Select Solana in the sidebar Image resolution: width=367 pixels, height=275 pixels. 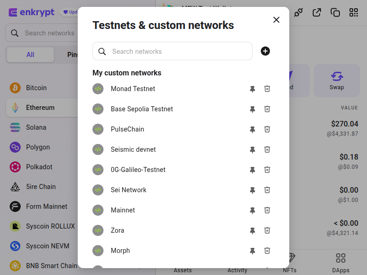(x=42, y=127)
